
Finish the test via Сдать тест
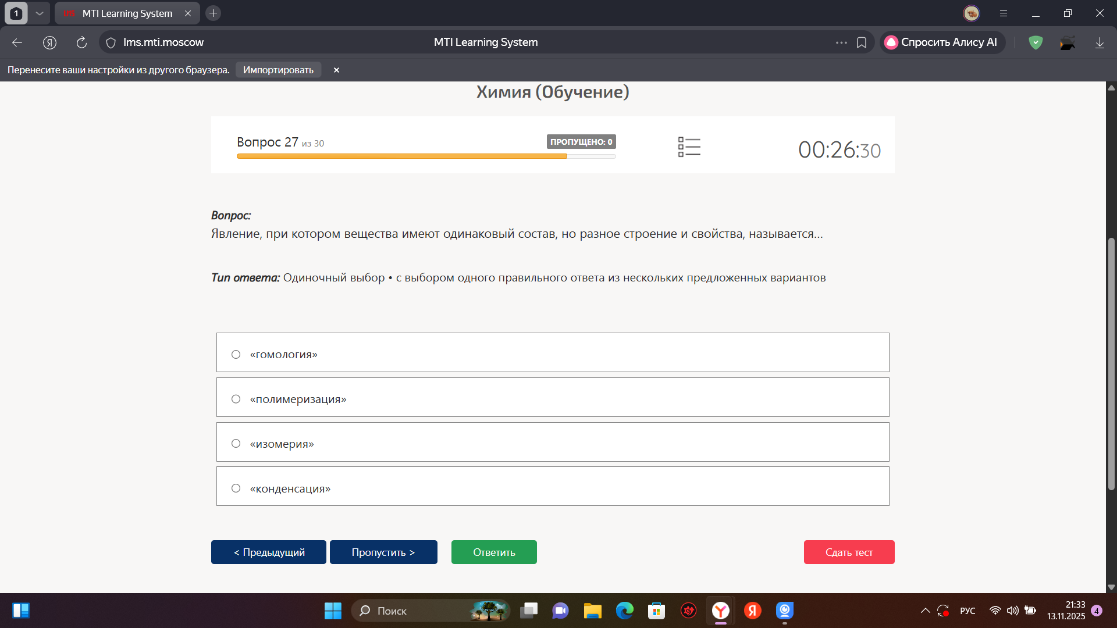point(849,552)
